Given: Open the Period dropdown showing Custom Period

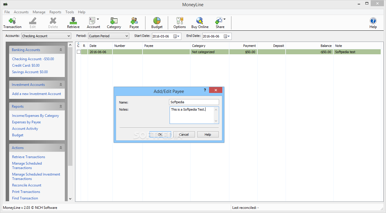Looking at the screenshot, I should [109, 36].
